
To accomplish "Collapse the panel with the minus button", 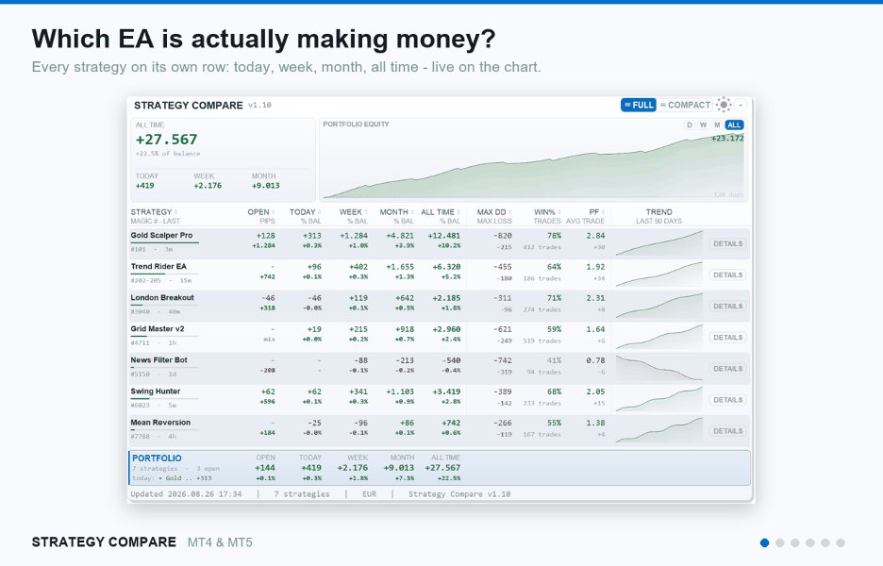I will [x=741, y=105].
